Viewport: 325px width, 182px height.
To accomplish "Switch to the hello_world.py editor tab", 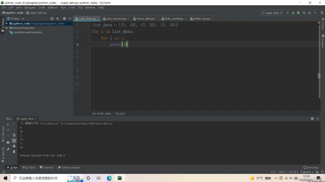I will [x=174, y=19].
